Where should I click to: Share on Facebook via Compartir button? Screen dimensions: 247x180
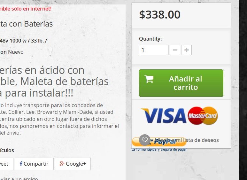[x=34, y=164]
